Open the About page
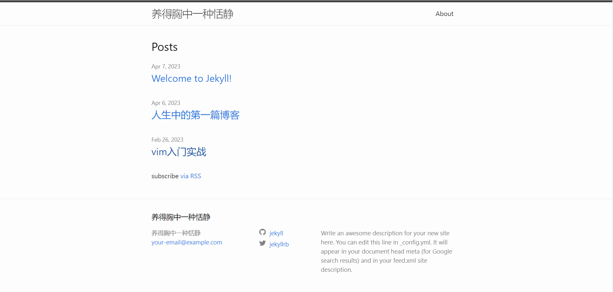The image size is (613, 292). (x=444, y=14)
